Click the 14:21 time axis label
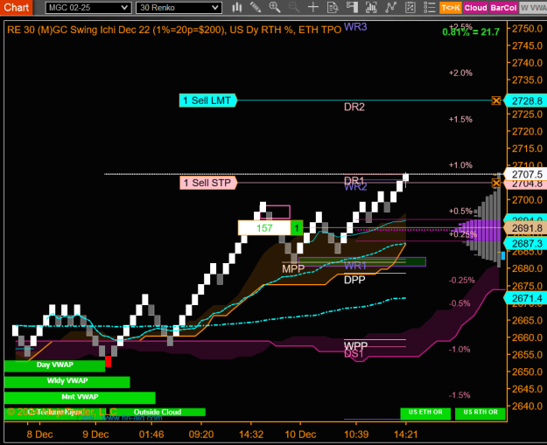 pos(406,435)
